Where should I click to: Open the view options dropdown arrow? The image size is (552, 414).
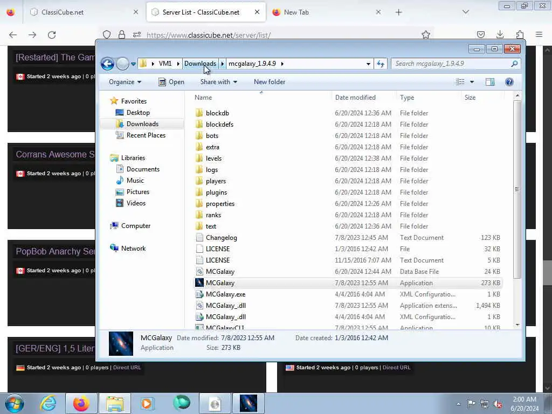click(x=472, y=82)
